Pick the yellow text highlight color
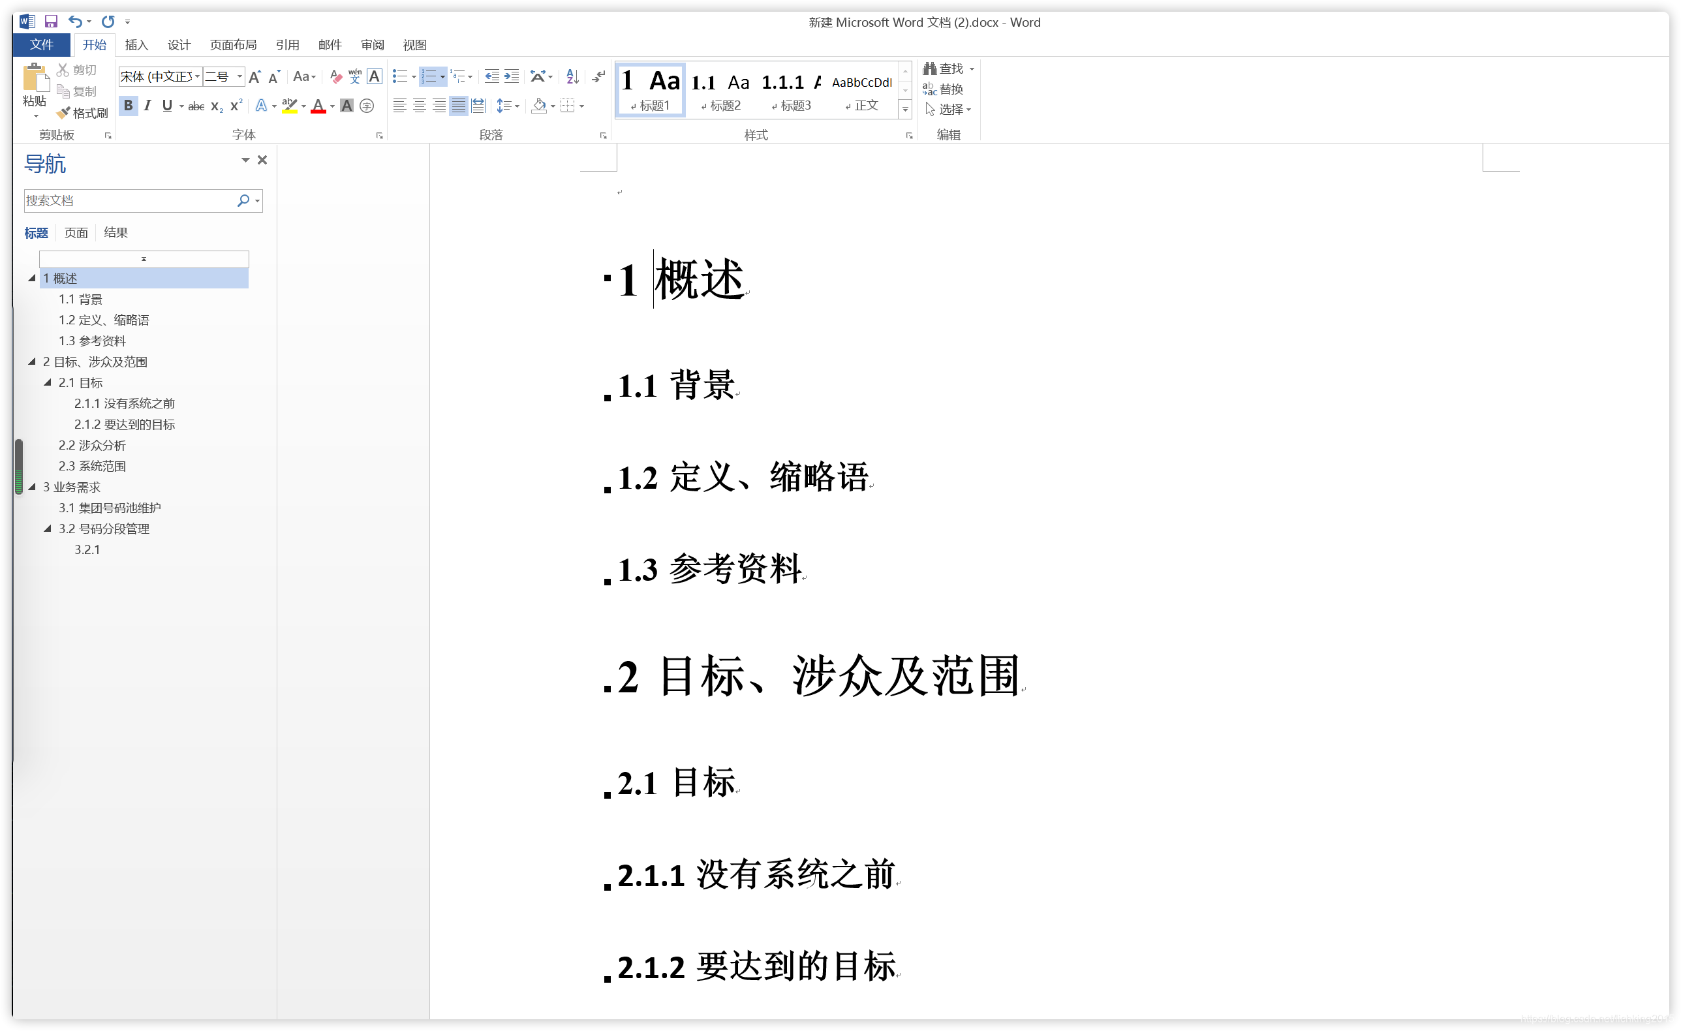1681x1031 pixels. click(290, 106)
